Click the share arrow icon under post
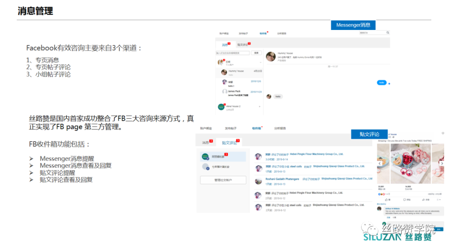The image size is (450, 249). [x=423, y=200]
